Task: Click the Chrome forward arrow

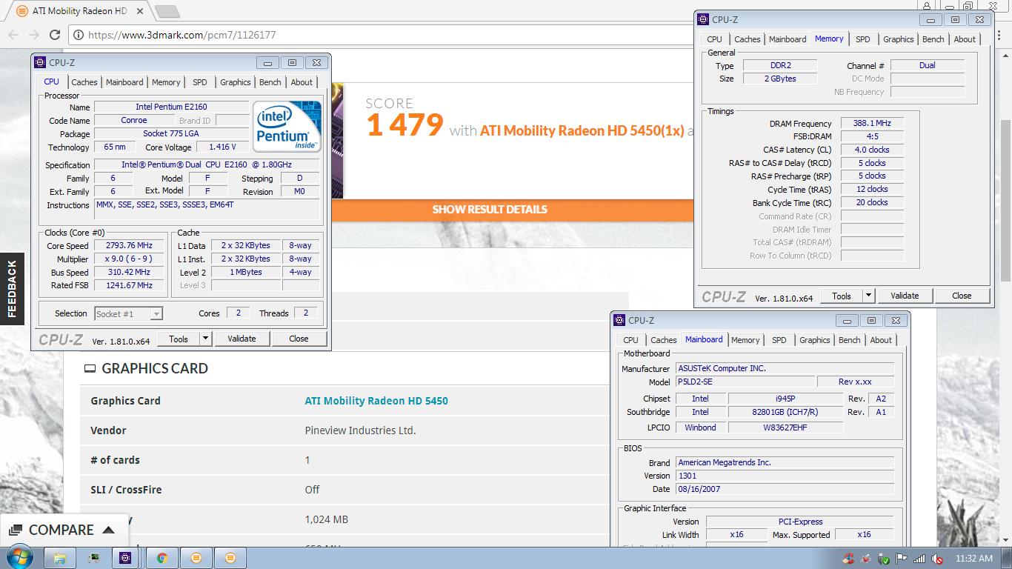Action: point(33,35)
